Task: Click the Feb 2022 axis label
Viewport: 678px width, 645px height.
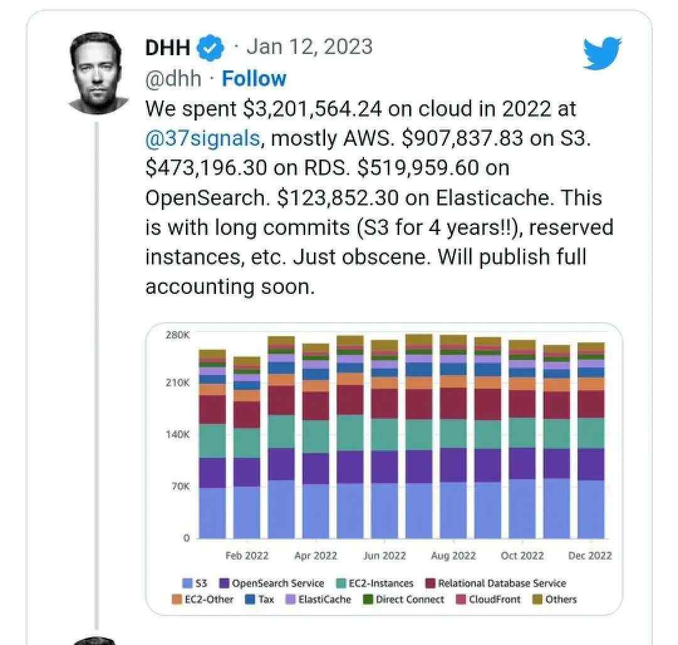Action: 249,555
